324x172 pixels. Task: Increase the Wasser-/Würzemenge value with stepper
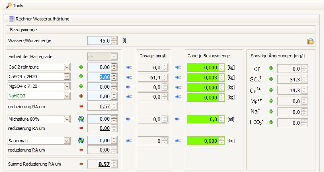tap(114, 38)
